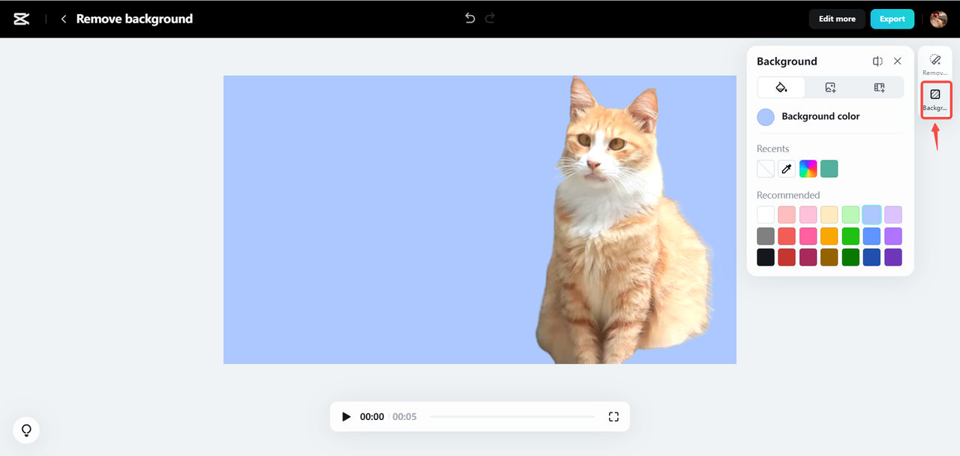
Task: Select the Background tool in sidebar
Action: (935, 99)
